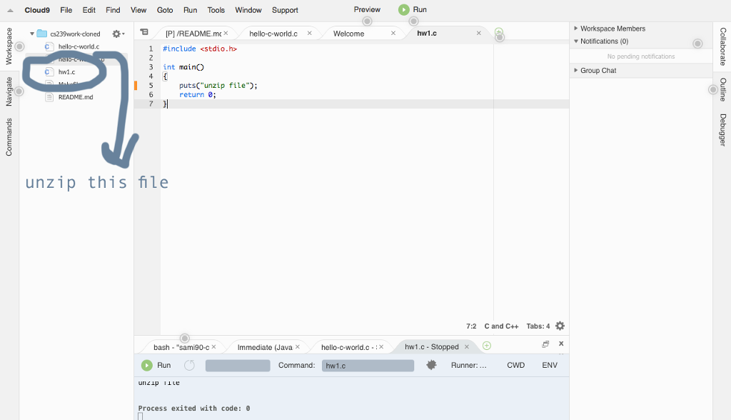The image size is (731, 420).
Task: Click the Command input field hw1.c
Action: [x=368, y=366]
